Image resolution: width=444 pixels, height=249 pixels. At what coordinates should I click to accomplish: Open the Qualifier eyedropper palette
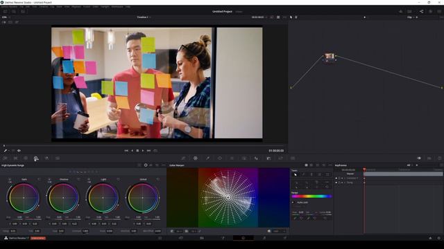[207, 158]
